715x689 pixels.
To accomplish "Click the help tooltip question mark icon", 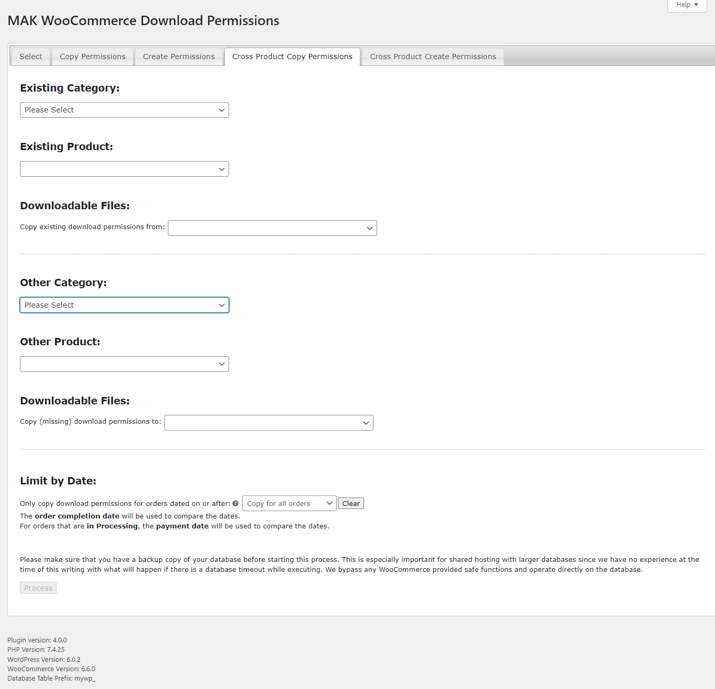I will pos(235,504).
